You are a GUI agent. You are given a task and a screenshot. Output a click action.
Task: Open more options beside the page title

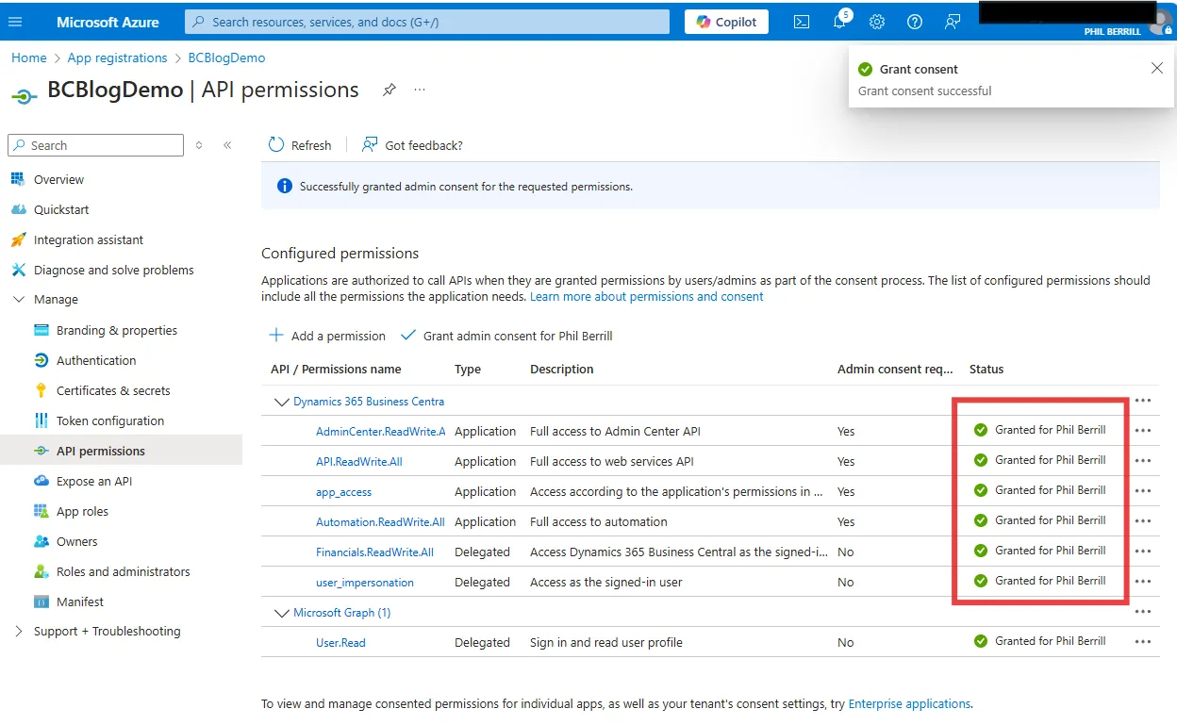click(x=420, y=91)
